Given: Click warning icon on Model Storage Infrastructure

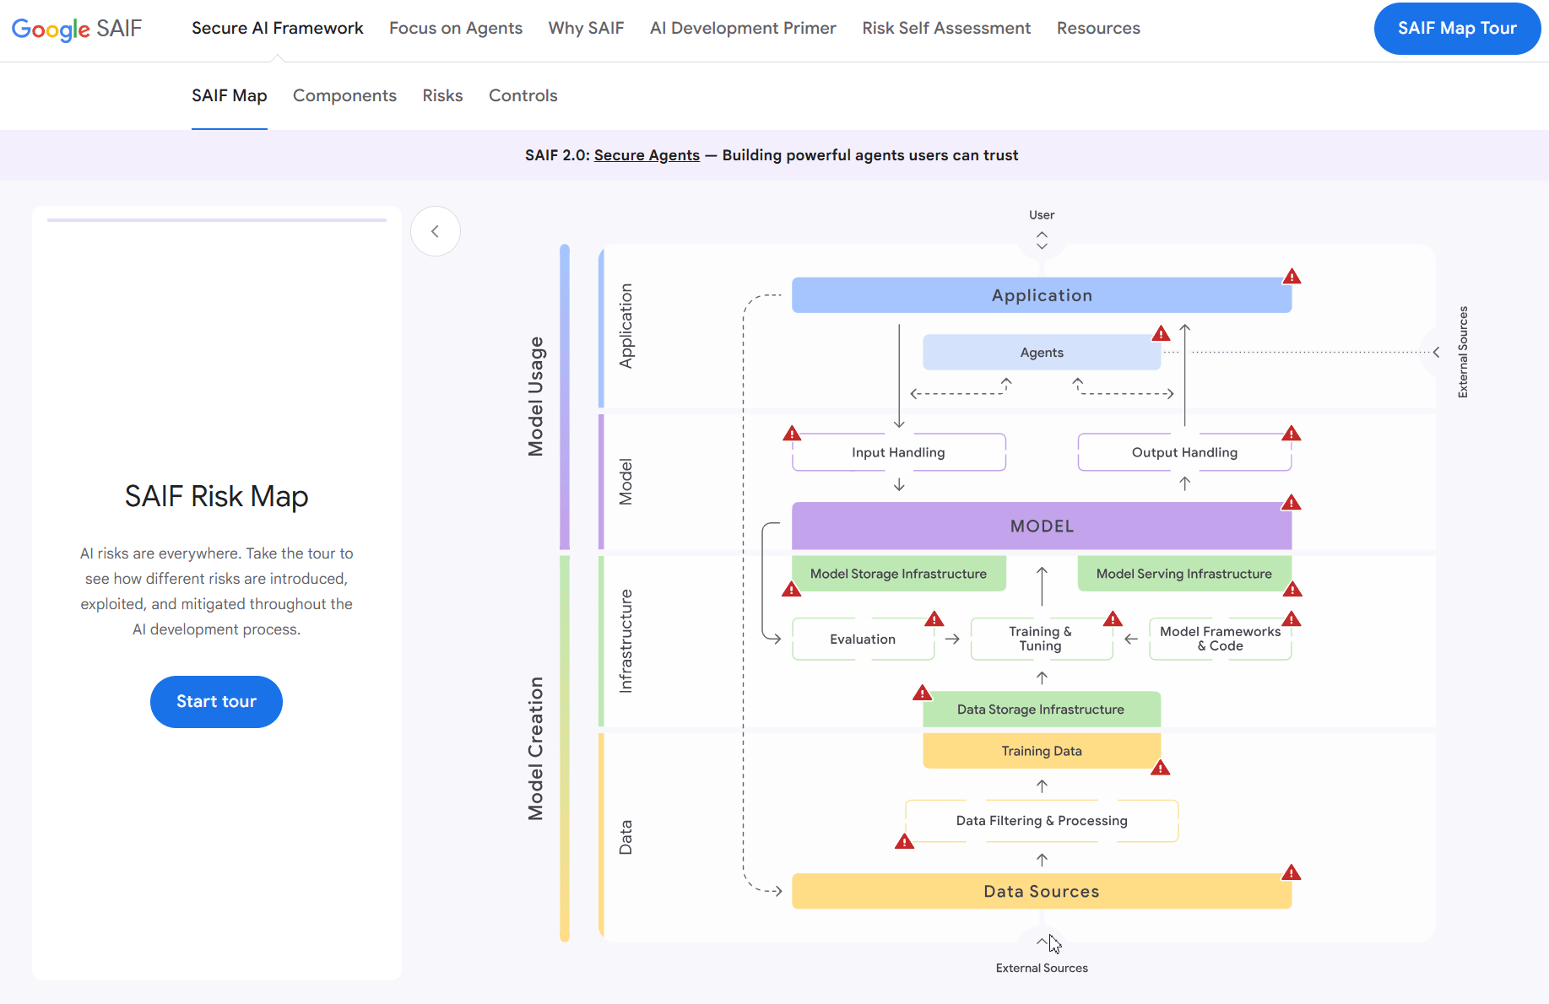Looking at the screenshot, I should [x=792, y=589].
